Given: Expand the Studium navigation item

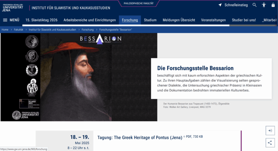Looking at the screenshot, I should (150, 20).
